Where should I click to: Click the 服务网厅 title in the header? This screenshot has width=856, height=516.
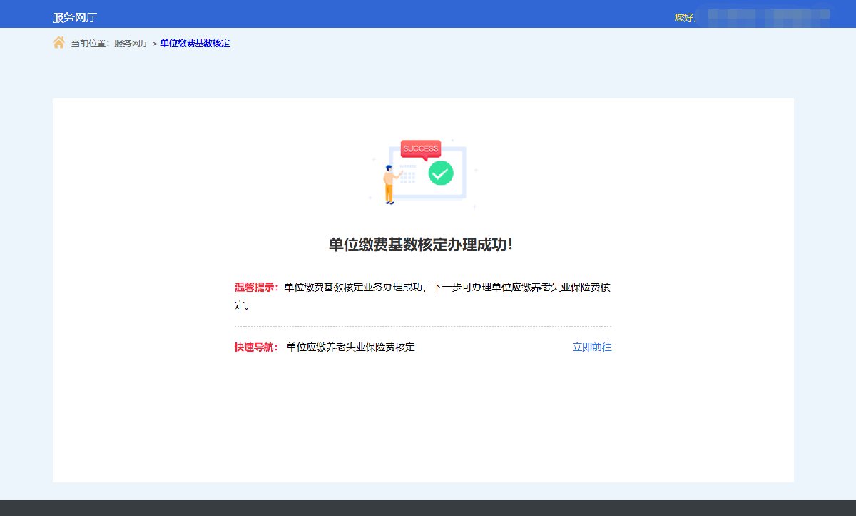tap(75, 17)
